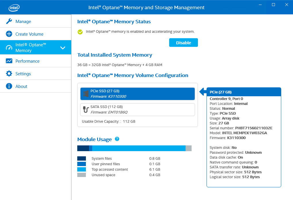Maximize the Intel Optane window
This screenshot has width=293, height=200.
[273, 5]
